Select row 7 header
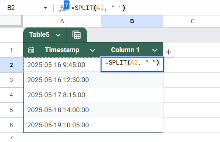This screenshot has width=220, height=142. (11, 138)
